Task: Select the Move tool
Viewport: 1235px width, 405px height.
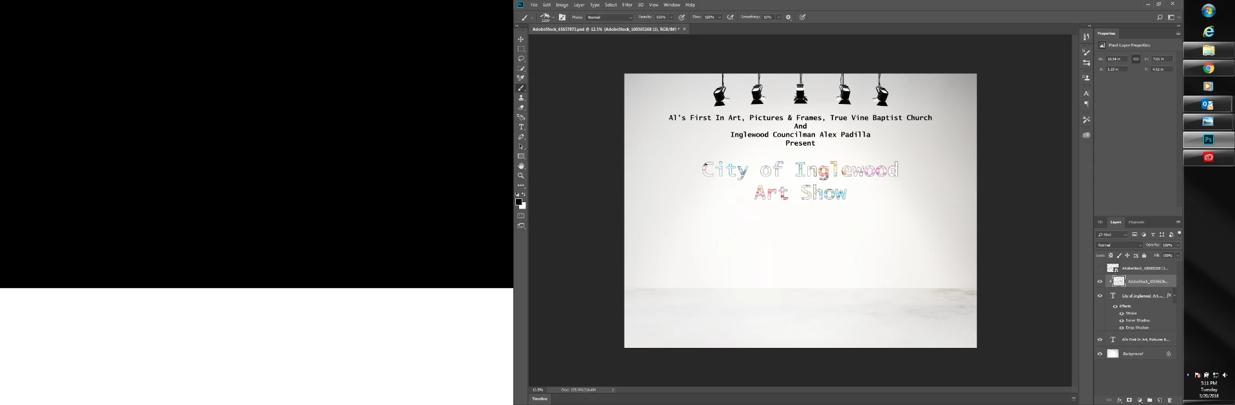Action: [x=521, y=39]
